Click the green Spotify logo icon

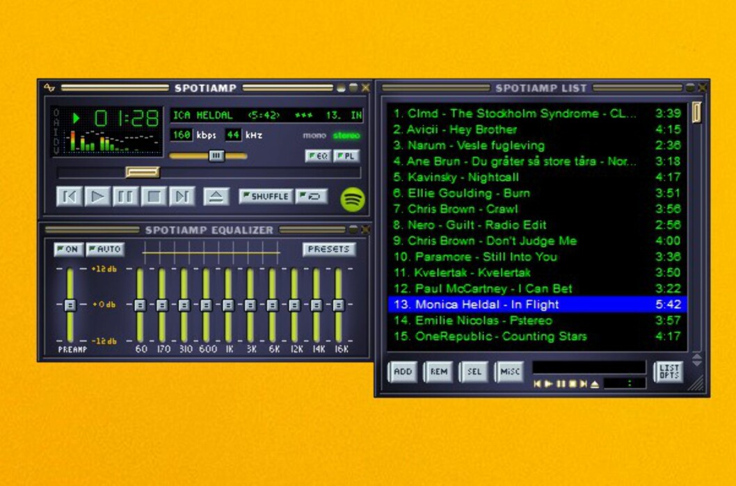[x=353, y=200]
